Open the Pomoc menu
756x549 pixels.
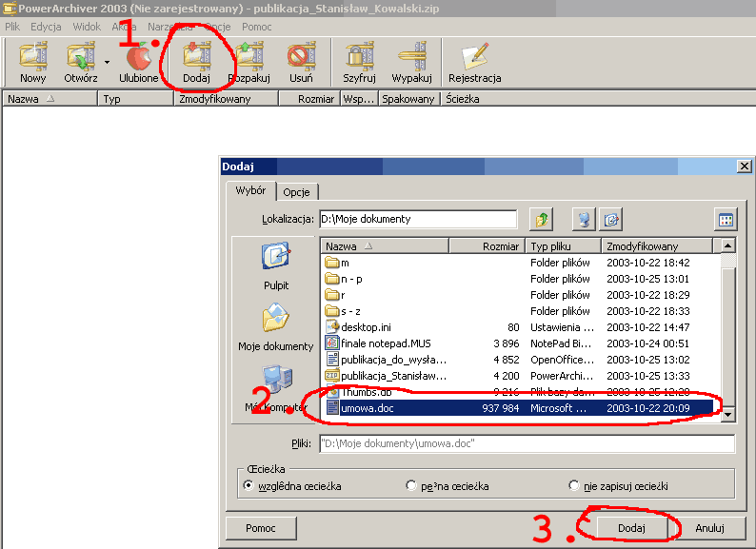[x=257, y=27]
